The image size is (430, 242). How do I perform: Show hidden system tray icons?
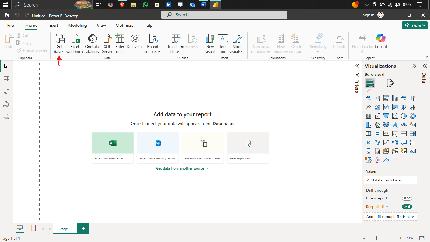[367, 5]
